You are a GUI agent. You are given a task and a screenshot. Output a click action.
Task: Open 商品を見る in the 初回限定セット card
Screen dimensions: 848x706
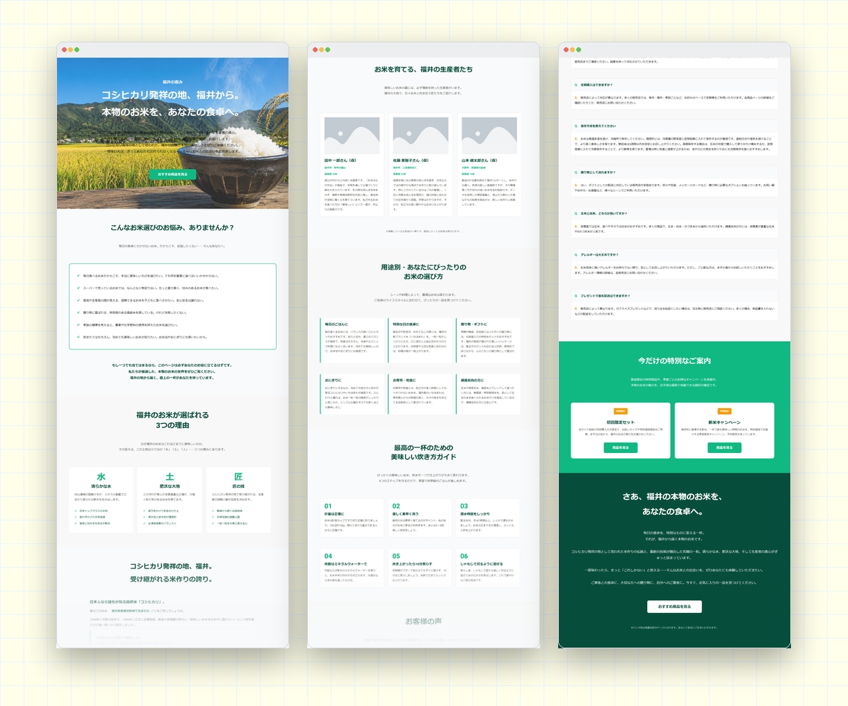pyautogui.click(x=621, y=448)
